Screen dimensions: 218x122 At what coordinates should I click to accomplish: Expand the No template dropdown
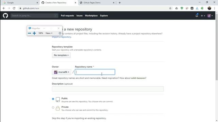pyautogui.click(x=61, y=55)
